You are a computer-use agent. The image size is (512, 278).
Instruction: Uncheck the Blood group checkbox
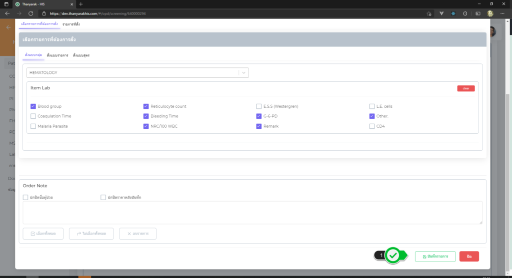[33, 106]
